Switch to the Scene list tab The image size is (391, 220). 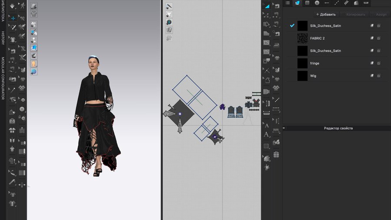pyautogui.click(x=288, y=3)
